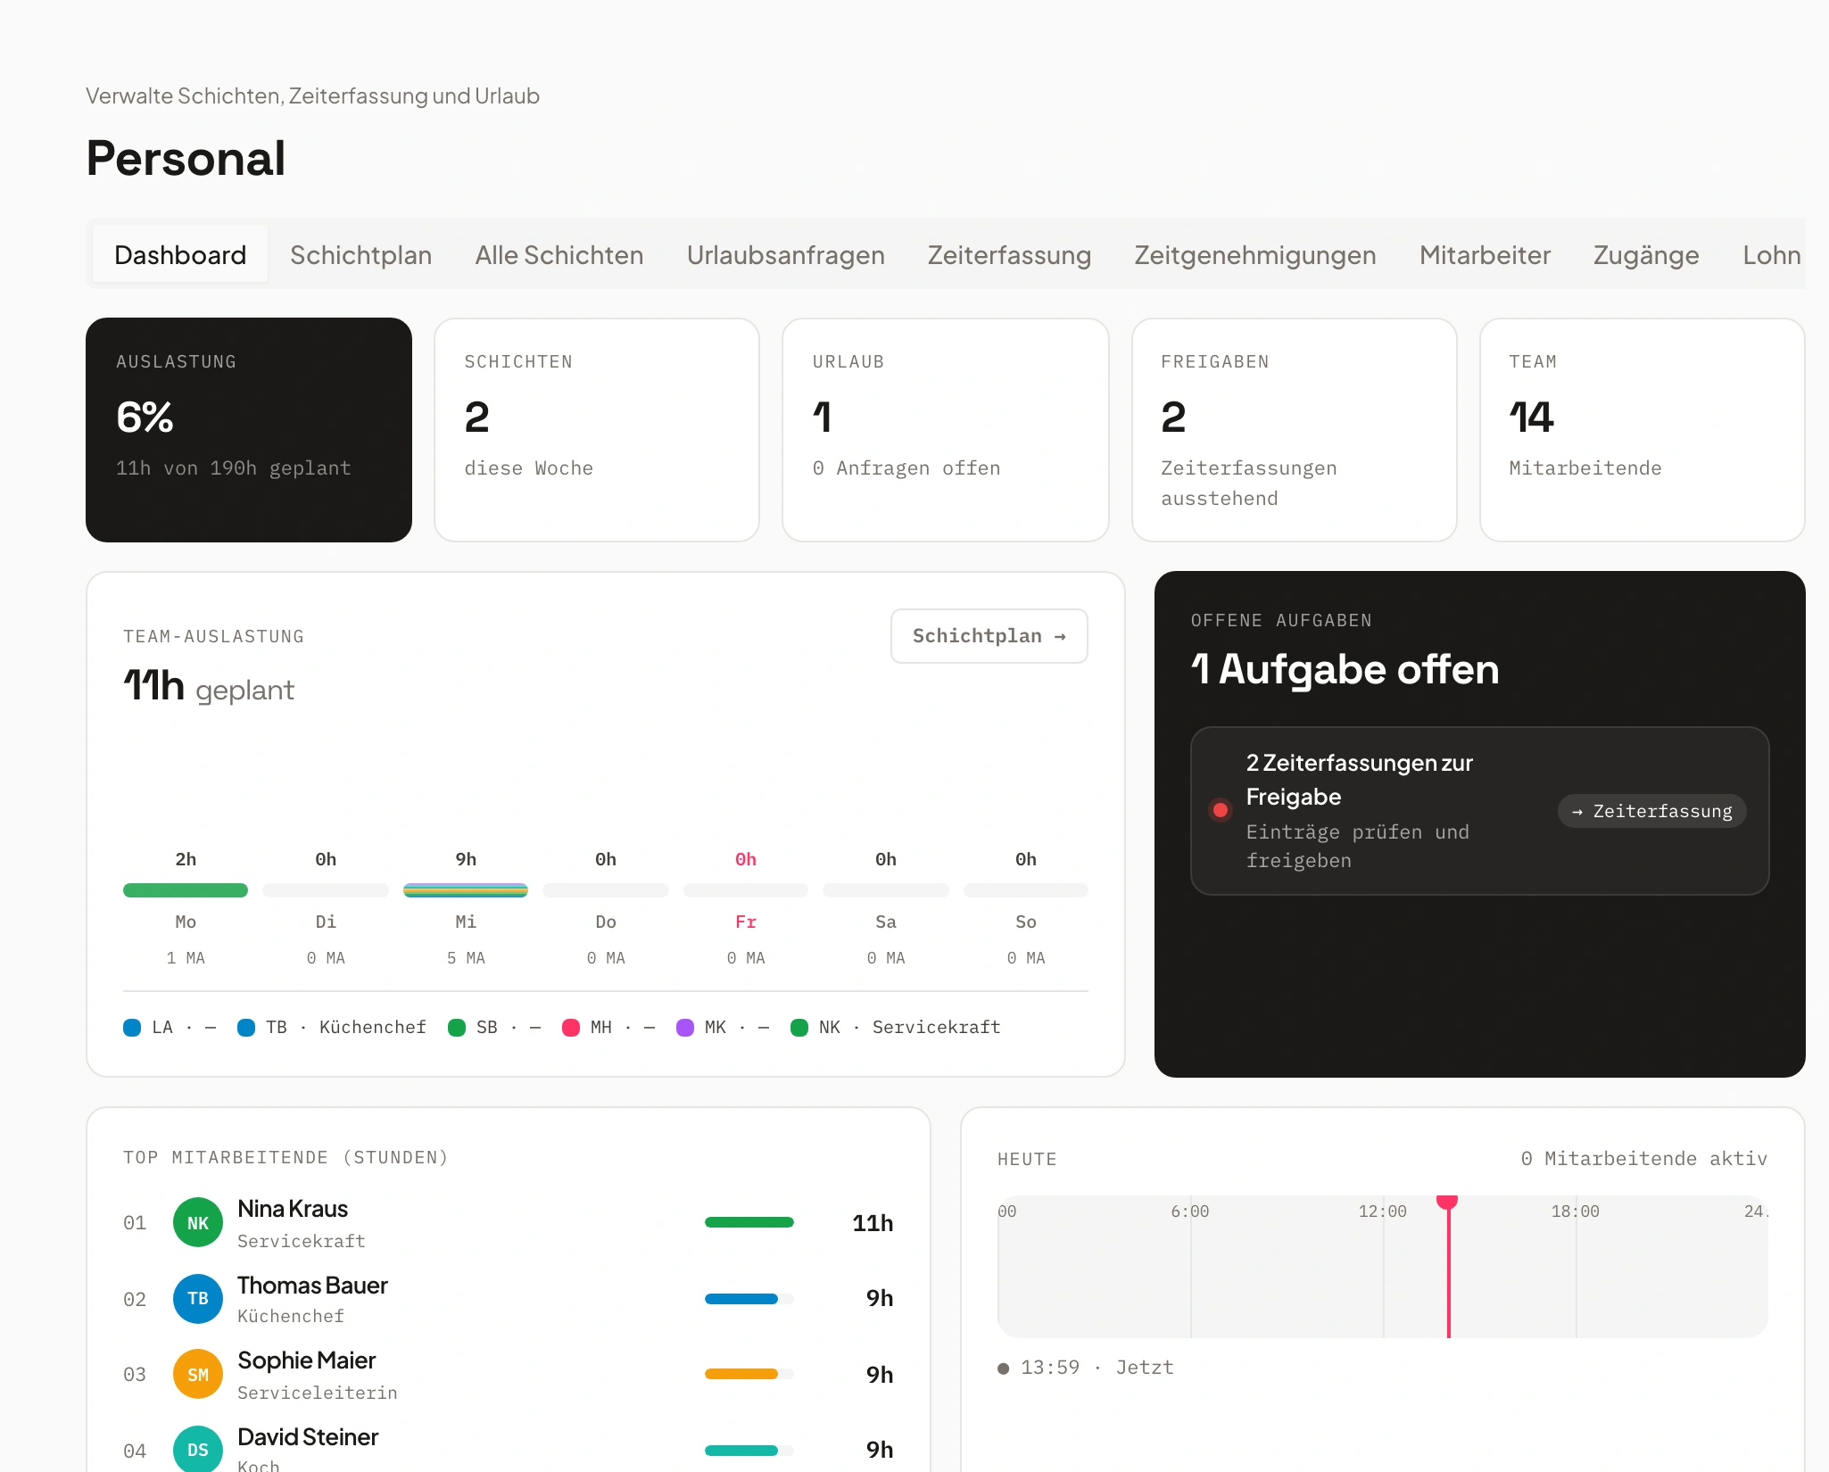Click the 6:00 label on the timeline
Viewport: 1829px width, 1472px height.
pyautogui.click(x=1189, y=1212)
